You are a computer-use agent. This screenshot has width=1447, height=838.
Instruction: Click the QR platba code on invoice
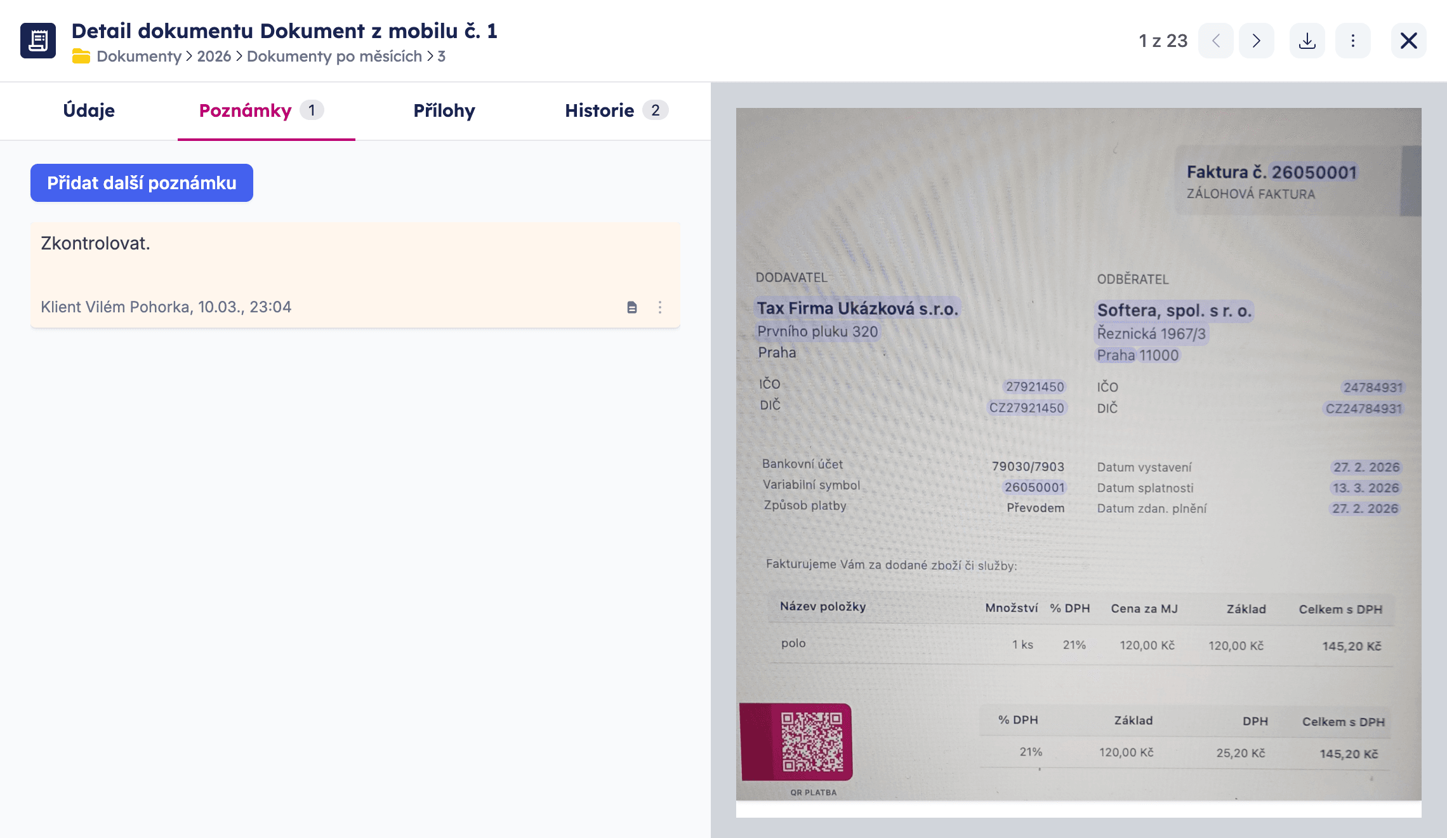(812, 742)
